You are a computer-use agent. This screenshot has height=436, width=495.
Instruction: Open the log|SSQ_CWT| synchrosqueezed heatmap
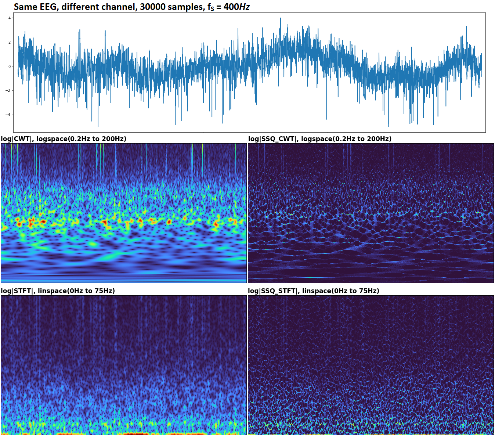pos(371,213)
